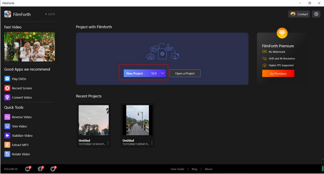The height and width of the screenshot is (174, 324).
Task: Click the UHD and 4K Resolution text
Action: 282,59
